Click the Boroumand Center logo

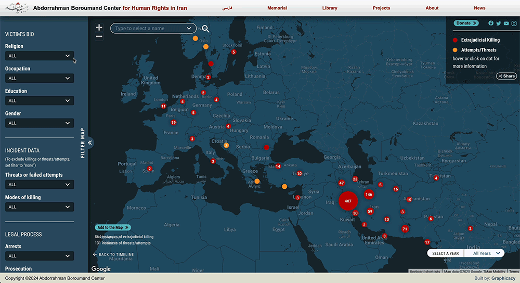(x=17, y=8)
